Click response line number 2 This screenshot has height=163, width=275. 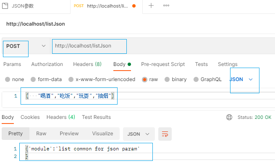click(15, 156)
